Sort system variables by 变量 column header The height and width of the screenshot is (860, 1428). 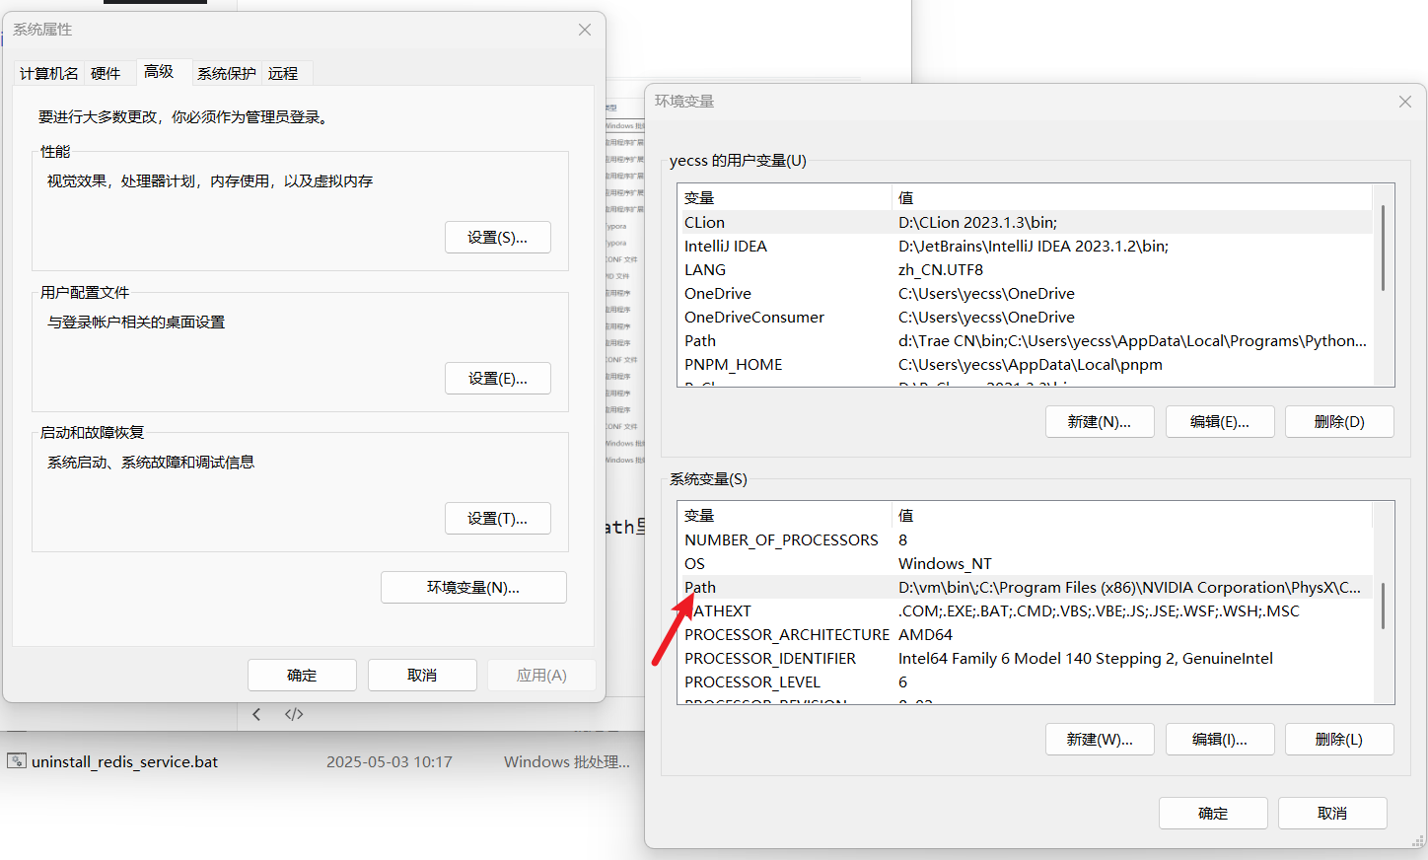[x=785, y=515]
